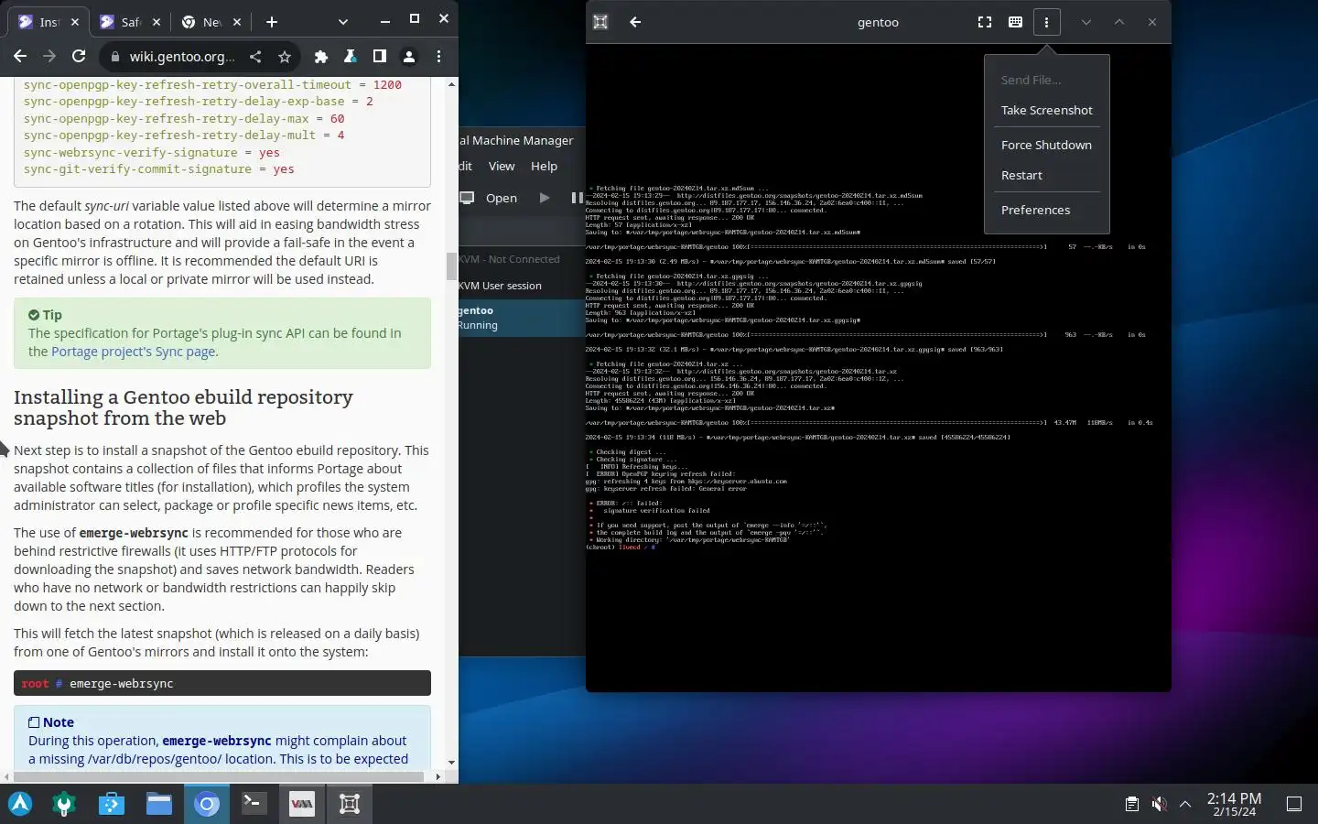The height and width of the screenshot is (824, 1318).
Task: Open muted volume tray icon
Action: pos(1159,804)
